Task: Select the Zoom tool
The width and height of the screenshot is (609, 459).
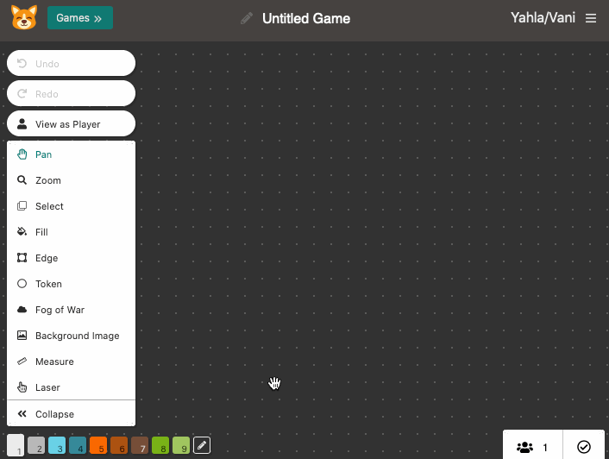Action: [x=71, y=180]
